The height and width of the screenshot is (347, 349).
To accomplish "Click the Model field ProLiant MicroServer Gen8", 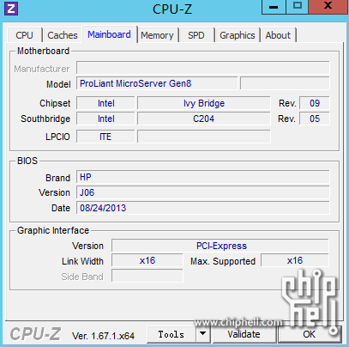I will tap(157, 83).
